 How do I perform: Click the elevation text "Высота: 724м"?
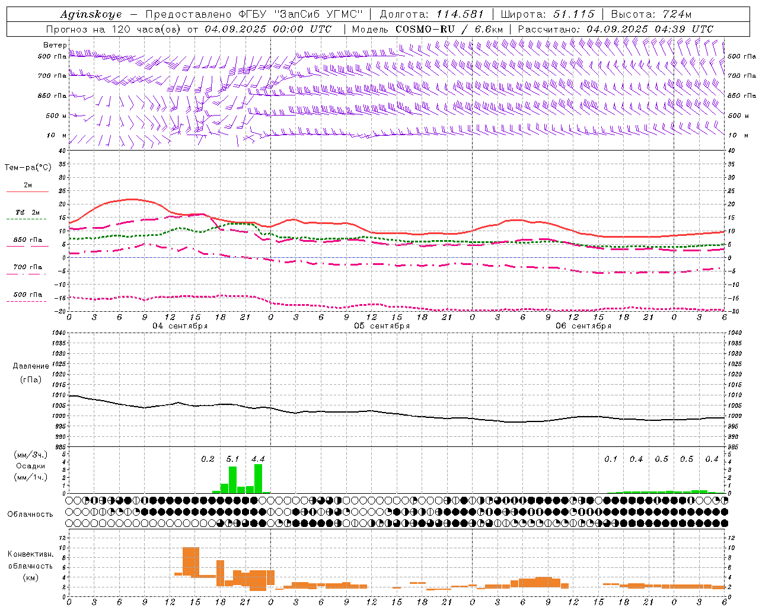pyautogui.click(x=651, y=14)
